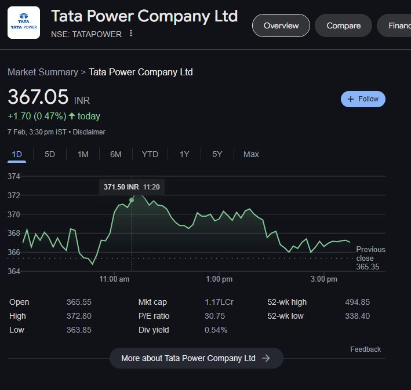Open the Feedback link
Screen dimensions: 411x390
[x=365, y=349]
